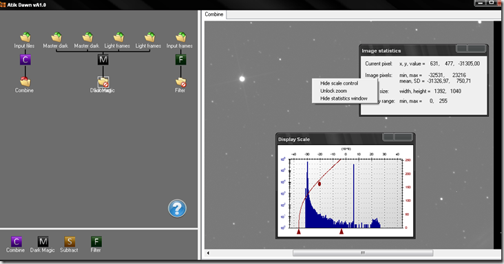Screen dimensions: 504x264
Task: Click left red triangle histogram marker
Action: coord(299,231)
